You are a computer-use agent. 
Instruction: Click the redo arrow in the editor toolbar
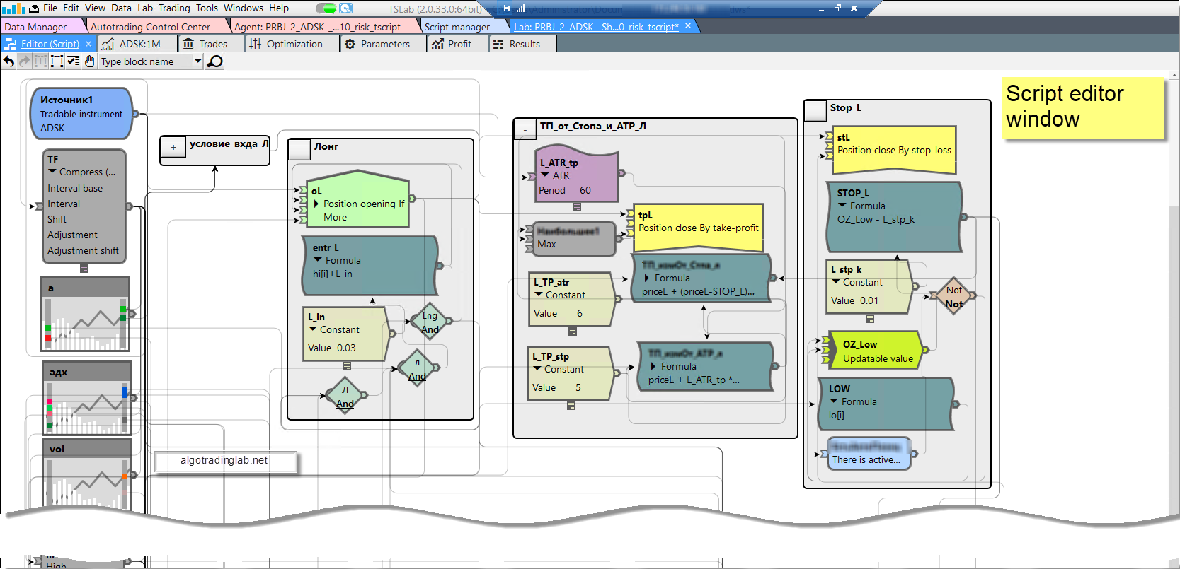[x=25, y=61]
